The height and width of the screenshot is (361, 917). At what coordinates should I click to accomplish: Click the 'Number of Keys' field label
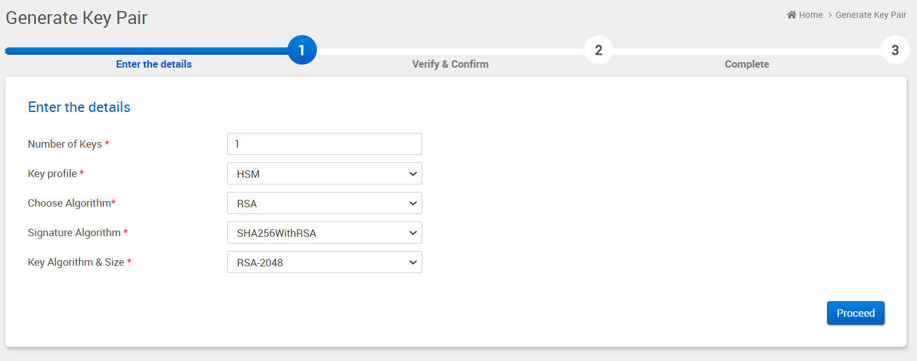(x=65, y=145)
